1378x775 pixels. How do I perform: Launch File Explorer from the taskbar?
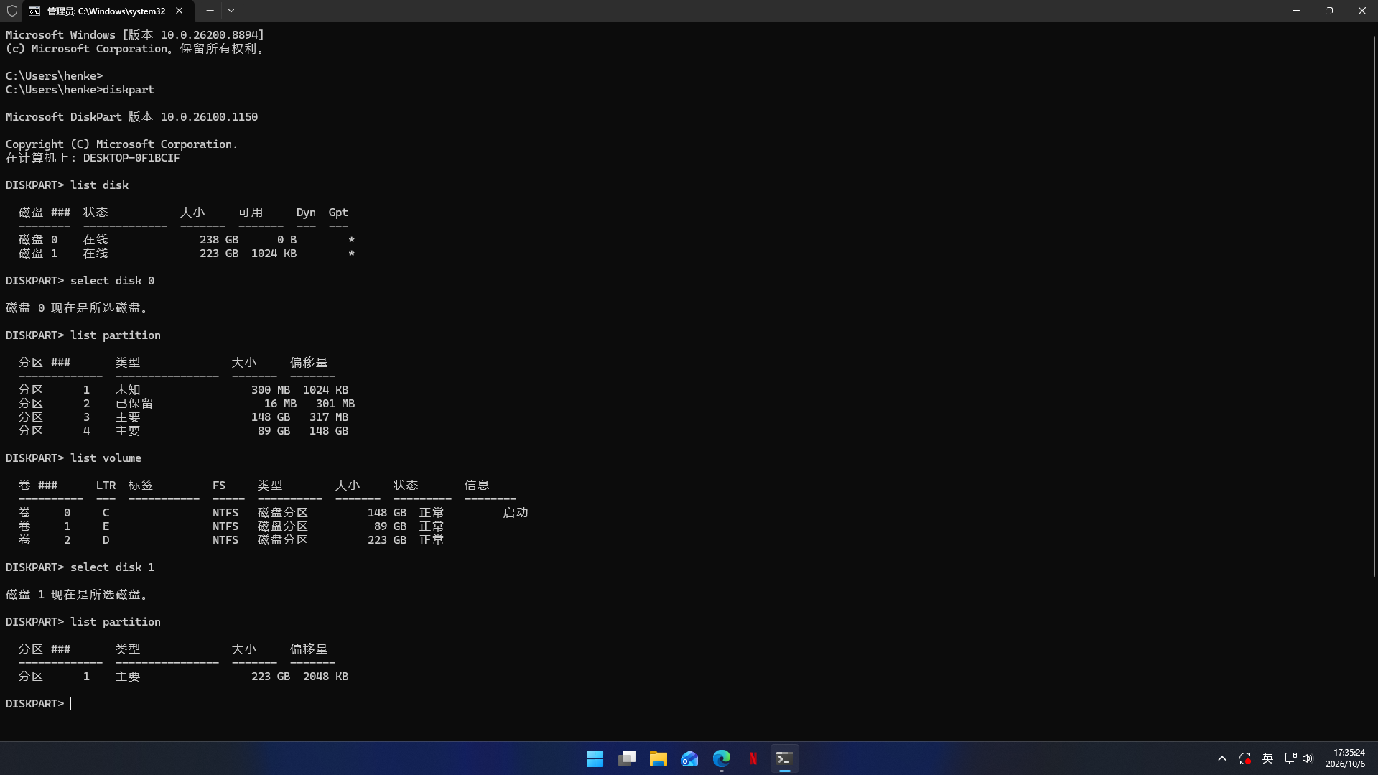click(658, 758)
